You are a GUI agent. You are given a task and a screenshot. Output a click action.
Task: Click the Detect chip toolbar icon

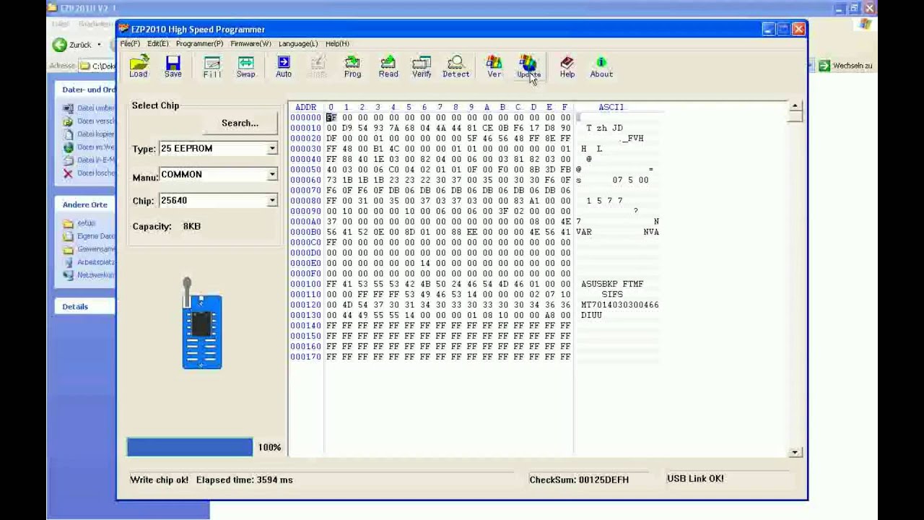456,66
